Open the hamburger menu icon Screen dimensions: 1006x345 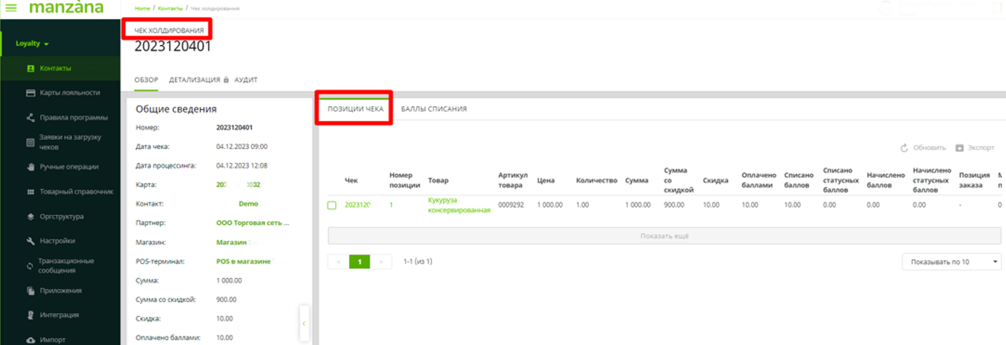pyautogui.click(x=11, y=8)
